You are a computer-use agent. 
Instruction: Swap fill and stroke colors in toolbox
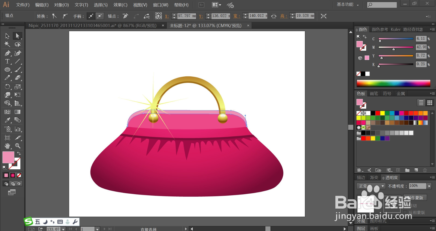click(19, 153)
